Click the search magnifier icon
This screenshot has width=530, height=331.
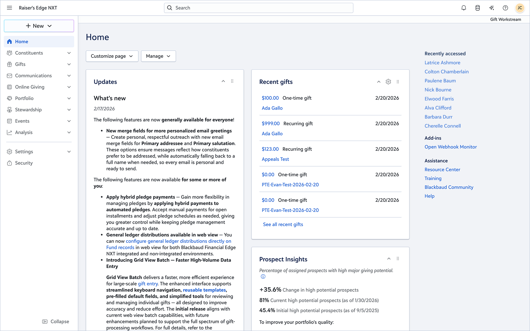point(170,8)
